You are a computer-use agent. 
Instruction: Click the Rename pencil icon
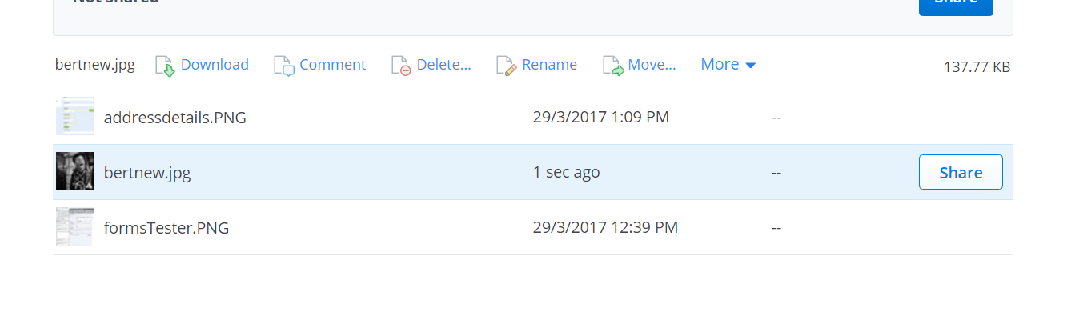tap(507, 66)
